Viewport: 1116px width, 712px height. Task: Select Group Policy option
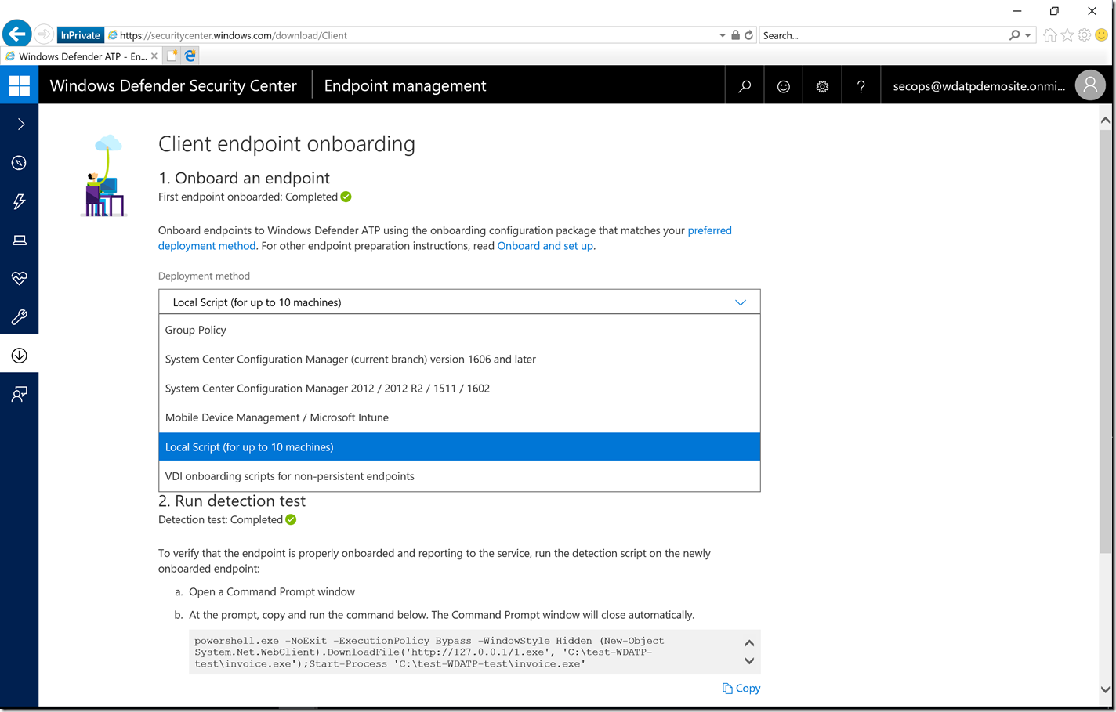[459, 330]
